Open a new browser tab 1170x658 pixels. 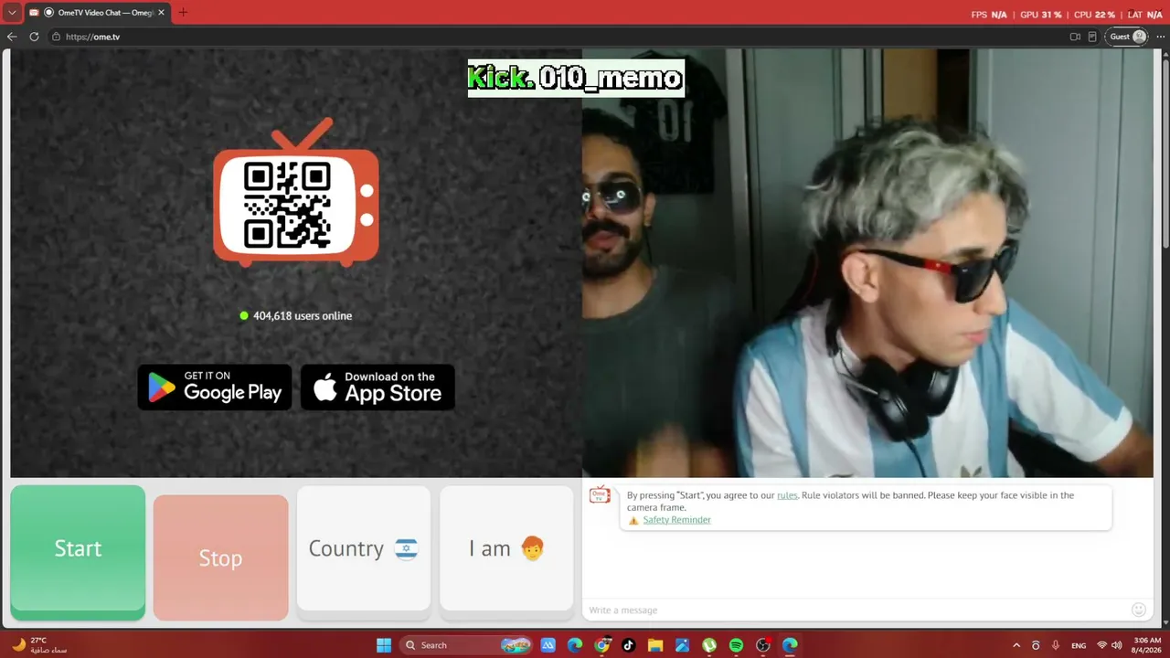(183, 13)
